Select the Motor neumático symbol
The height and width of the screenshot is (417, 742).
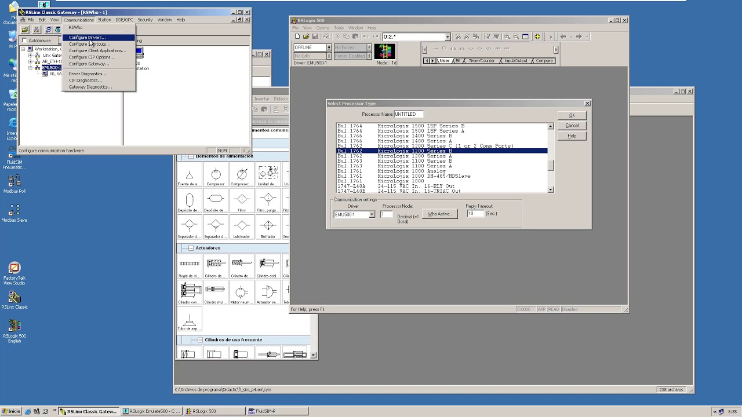click(242, 293)
